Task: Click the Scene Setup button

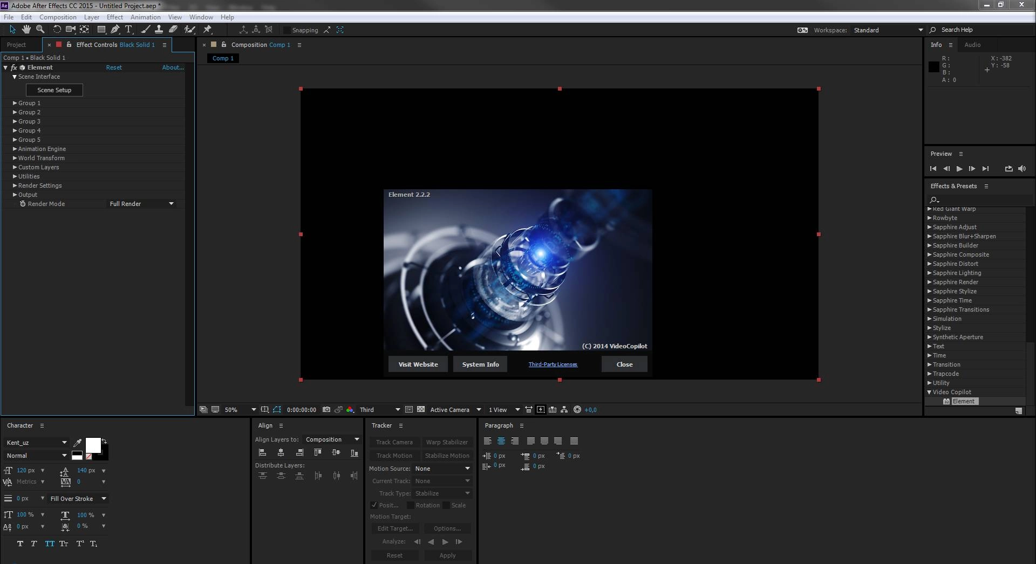Action: (54, 90)
